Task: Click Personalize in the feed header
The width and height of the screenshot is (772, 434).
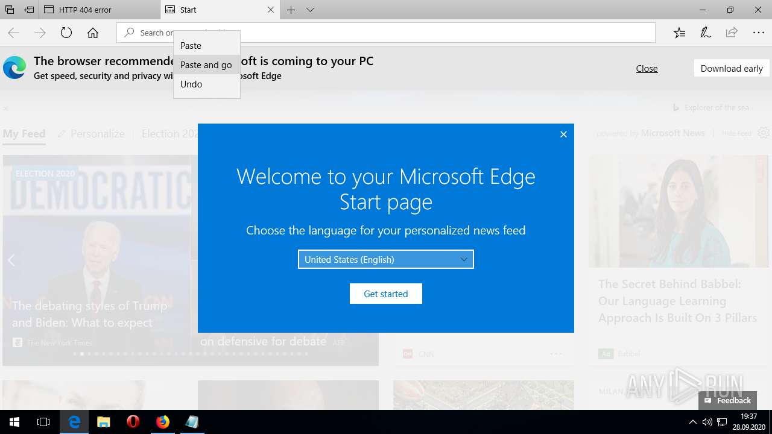Action: pos(91,134)
